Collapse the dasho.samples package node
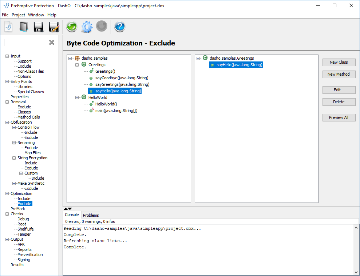 70,58
